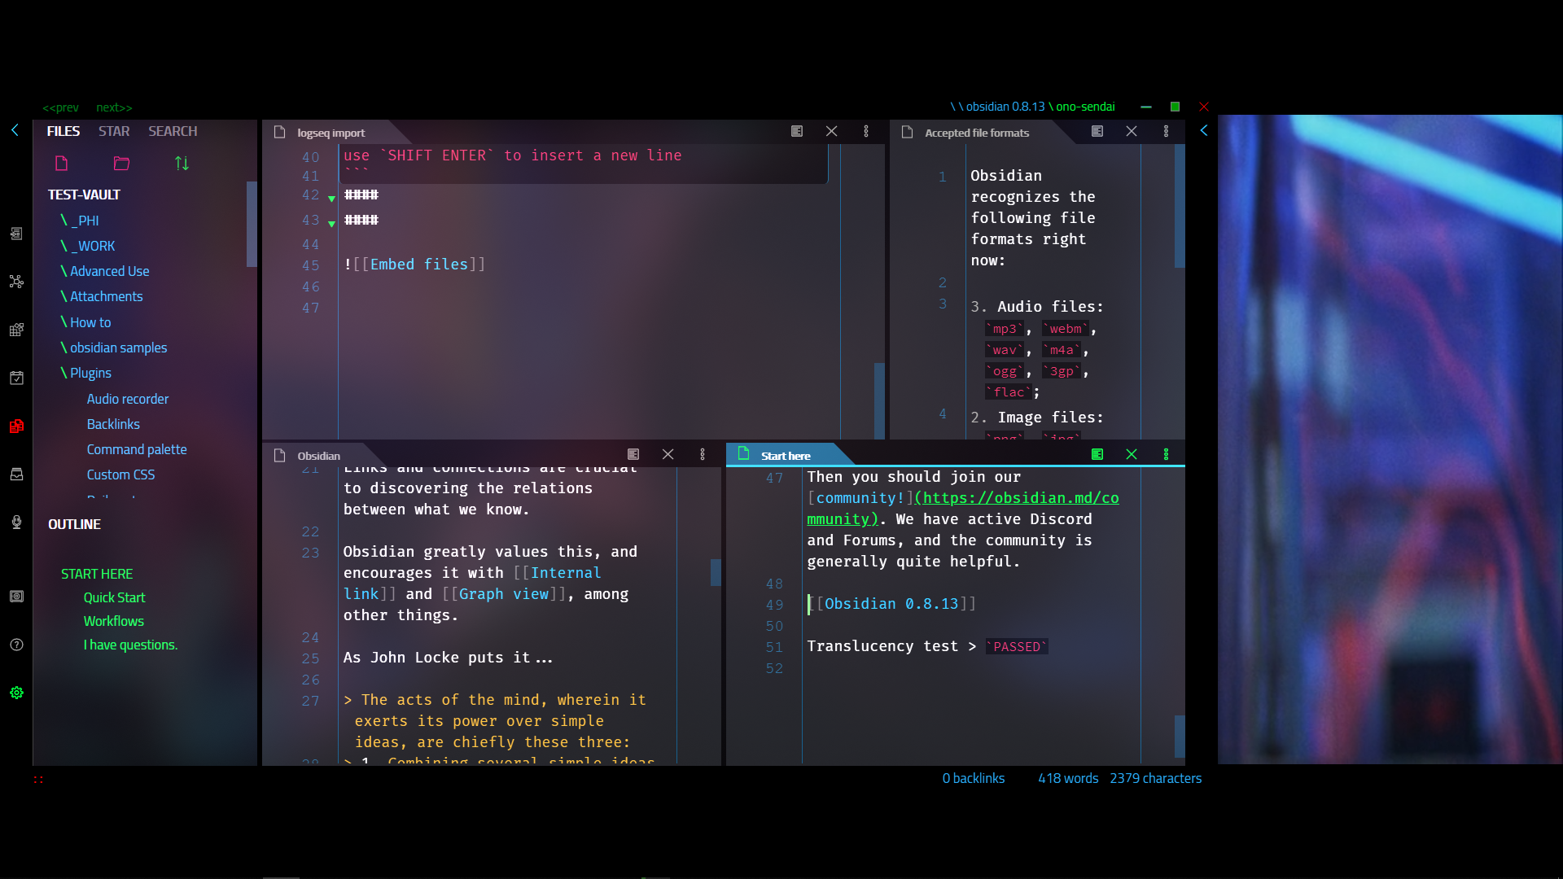The image size is (1563, 879).
Task: Collapse the Plugins folder
Action: tap(90, 373)
